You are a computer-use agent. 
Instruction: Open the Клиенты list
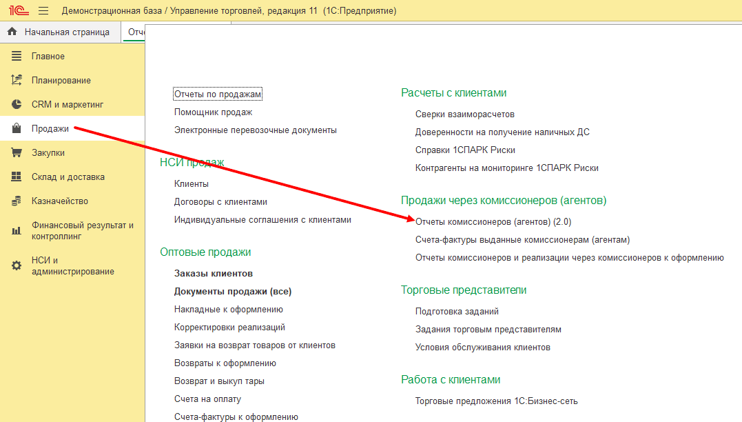(x=191, y=184)
